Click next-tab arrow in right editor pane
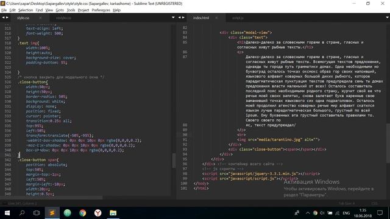The width and height of the screenshot is (390, 219). pos(183,18)
